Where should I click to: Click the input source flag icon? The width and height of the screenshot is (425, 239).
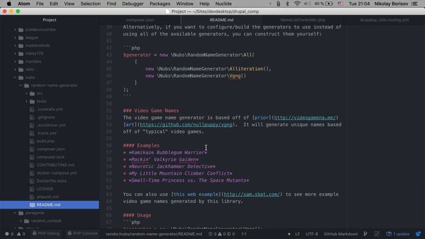[341, 3]
